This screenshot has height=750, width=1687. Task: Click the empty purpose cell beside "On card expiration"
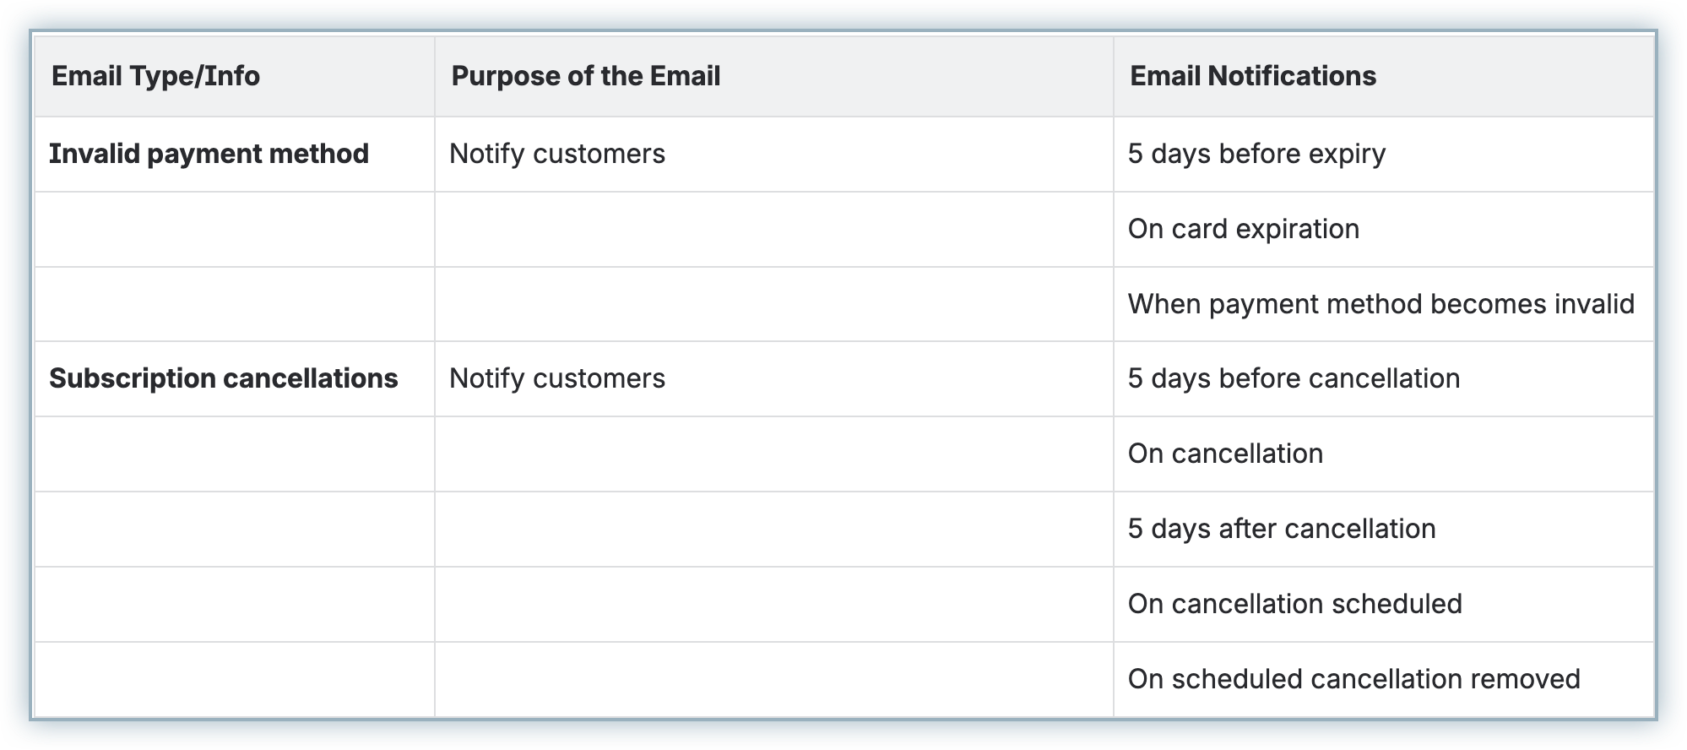pyautogui.click(x=773, y=229)
